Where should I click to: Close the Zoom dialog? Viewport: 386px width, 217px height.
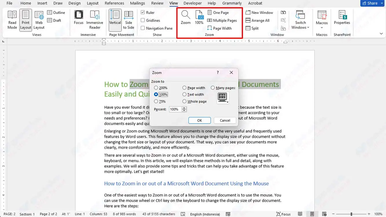[x=231, y=73]
